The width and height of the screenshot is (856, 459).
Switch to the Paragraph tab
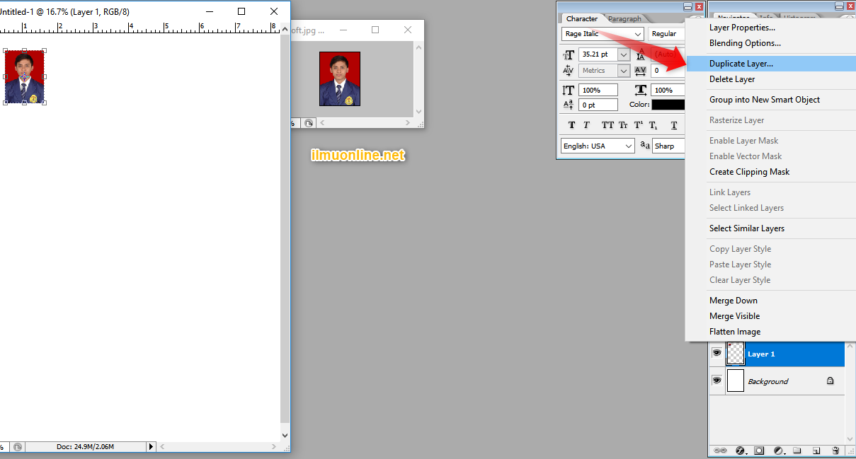624,19
